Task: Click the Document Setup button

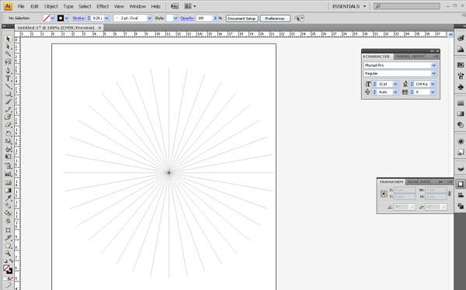Action: pos(242,19)
